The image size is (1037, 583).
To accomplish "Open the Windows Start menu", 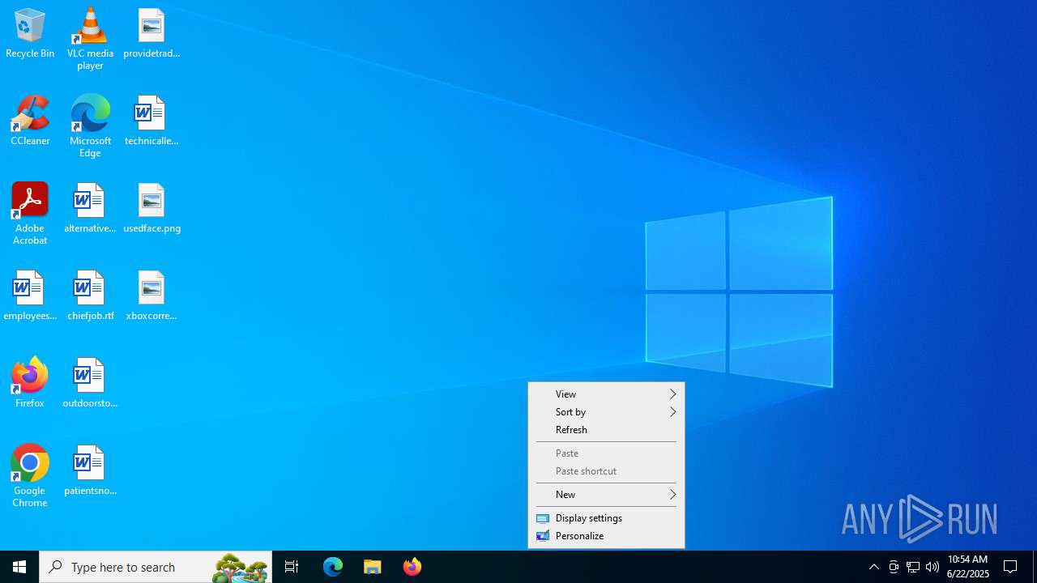I will click(19, 567).
